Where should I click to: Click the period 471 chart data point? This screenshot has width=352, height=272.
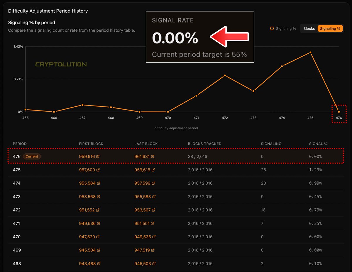point(197,96)
